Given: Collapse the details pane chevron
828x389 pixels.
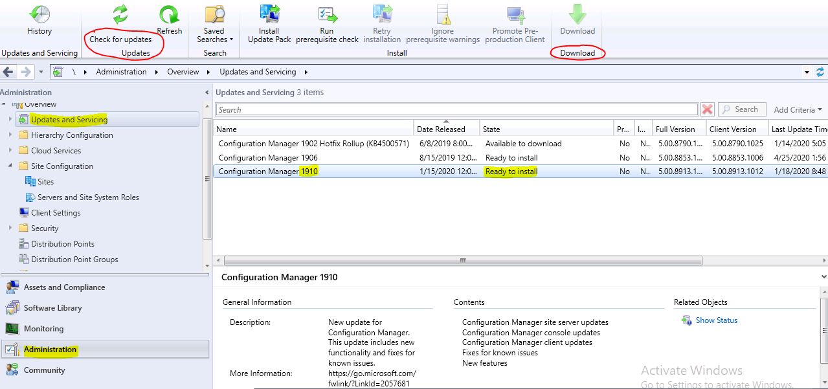Looking at the screenshot, I should coord(823,277).
